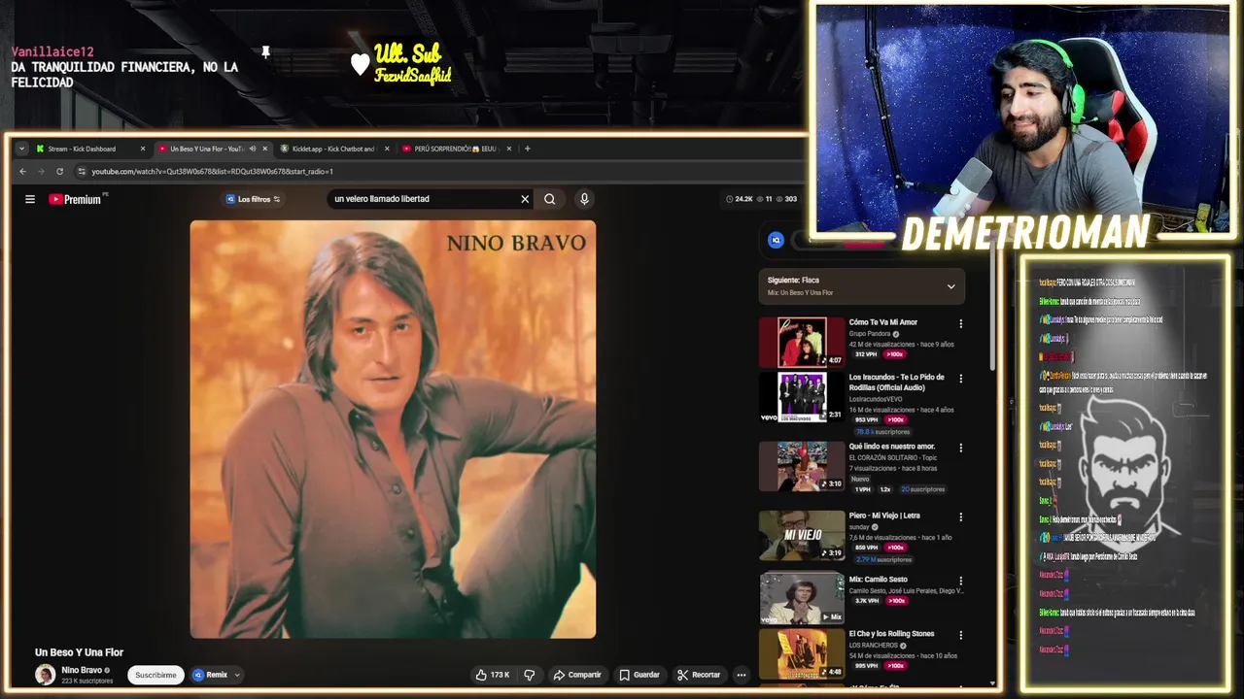Close the Stream - Kick Dashboard tab
This screenshot has height=699, width=1244.
coord(143,149)
